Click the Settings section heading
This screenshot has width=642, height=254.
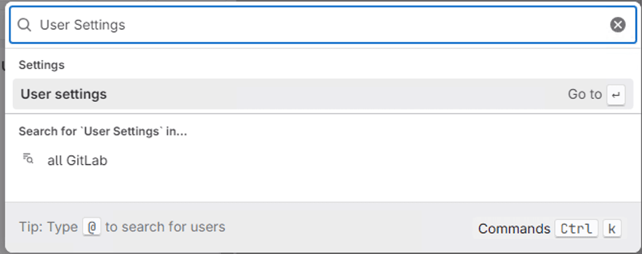[41, 65]
